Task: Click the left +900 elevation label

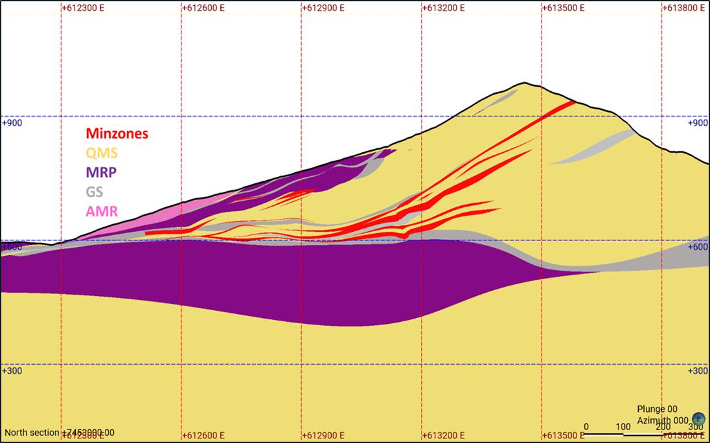Action: click(x=12, y=123)
